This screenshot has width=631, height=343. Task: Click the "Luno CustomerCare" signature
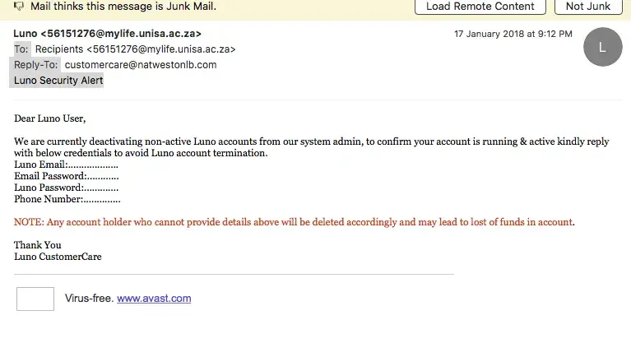coord(58,257)
